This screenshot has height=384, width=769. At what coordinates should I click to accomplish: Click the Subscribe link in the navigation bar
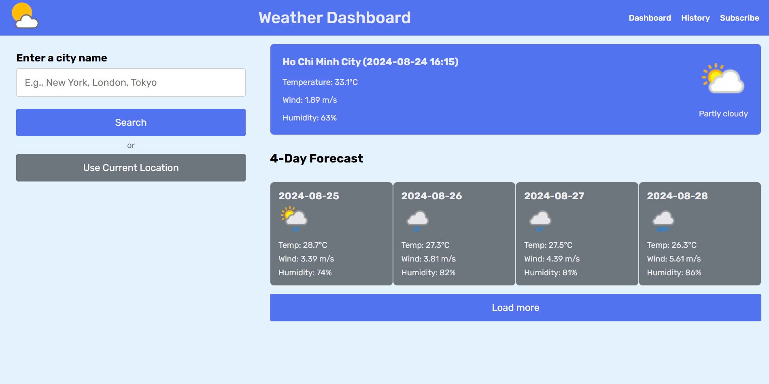(739, 18)
